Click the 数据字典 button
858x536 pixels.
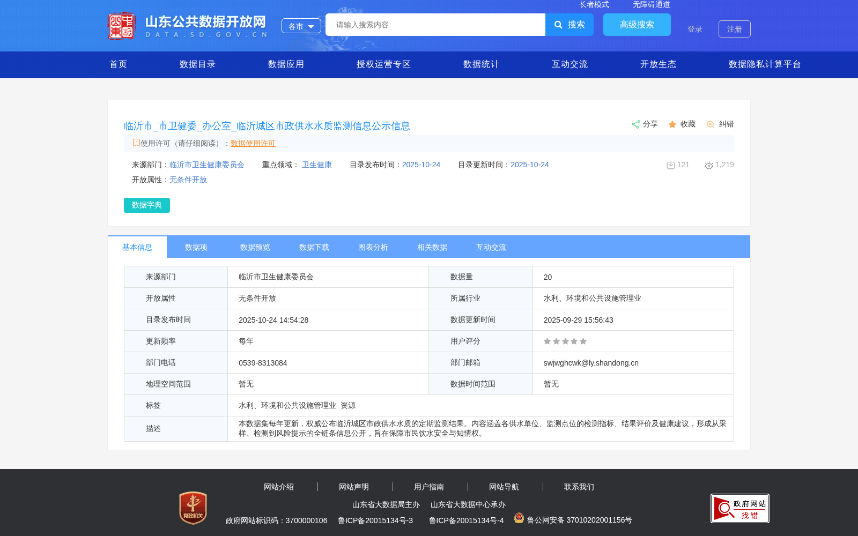[147, 205]
